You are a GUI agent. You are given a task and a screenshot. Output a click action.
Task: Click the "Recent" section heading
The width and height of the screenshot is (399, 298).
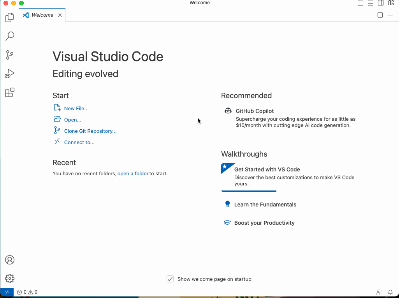coord(64,162)
